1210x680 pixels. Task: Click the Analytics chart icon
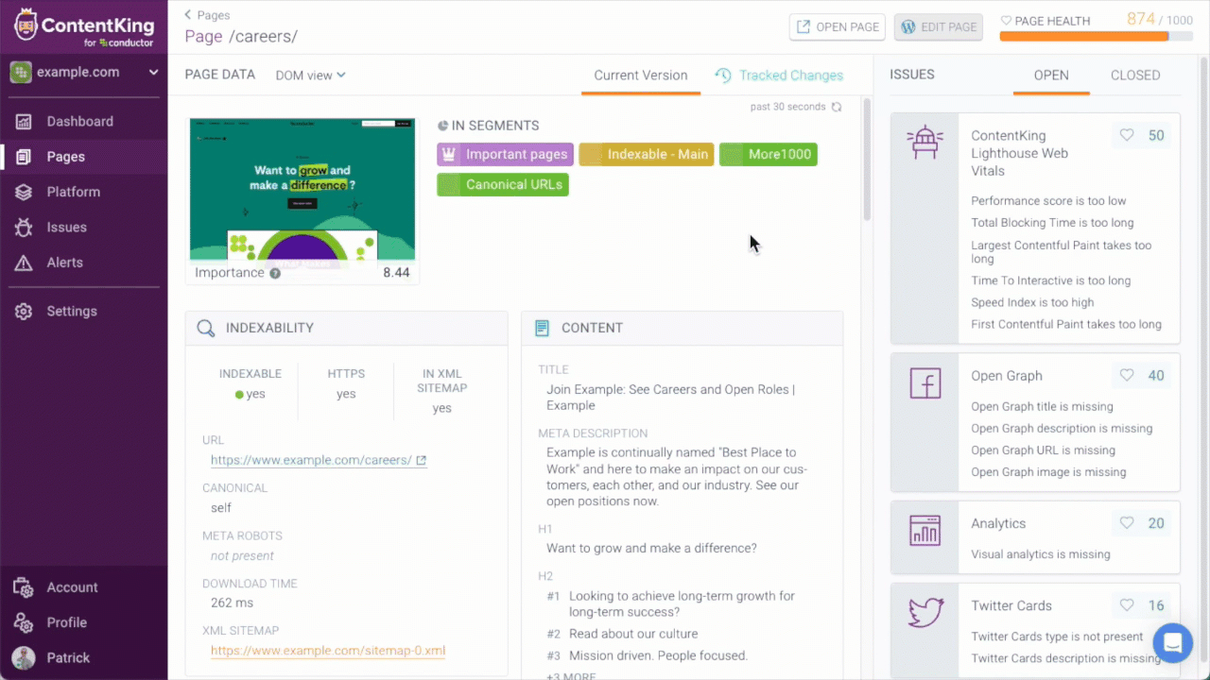[x=925, y=530]
